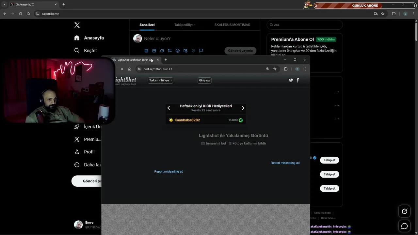Schedule post using calendar clock icon
The height and width of the screenshot is (235, 418).
click(x=185, y=51)
